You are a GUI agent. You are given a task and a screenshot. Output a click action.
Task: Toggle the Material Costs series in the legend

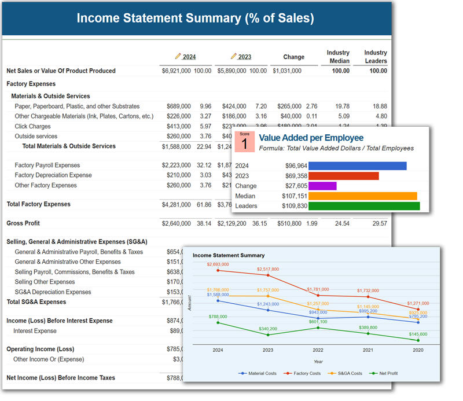click(262, 373)
